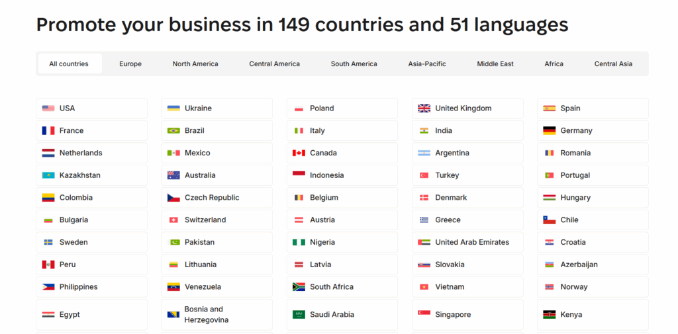Open the North America tab
The image size is (678, 334).
click(x=195, y=64)
